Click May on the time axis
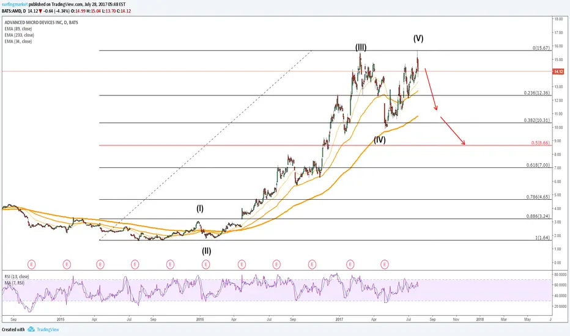This screenshot has height=336, width=570. pyautogui.click(x=527, y=320)
